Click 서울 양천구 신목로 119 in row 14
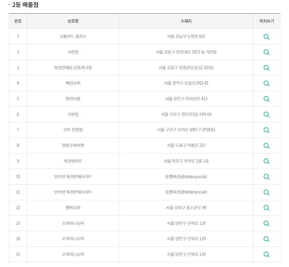This screenshot has height=267, width=289. pos(186,239)
